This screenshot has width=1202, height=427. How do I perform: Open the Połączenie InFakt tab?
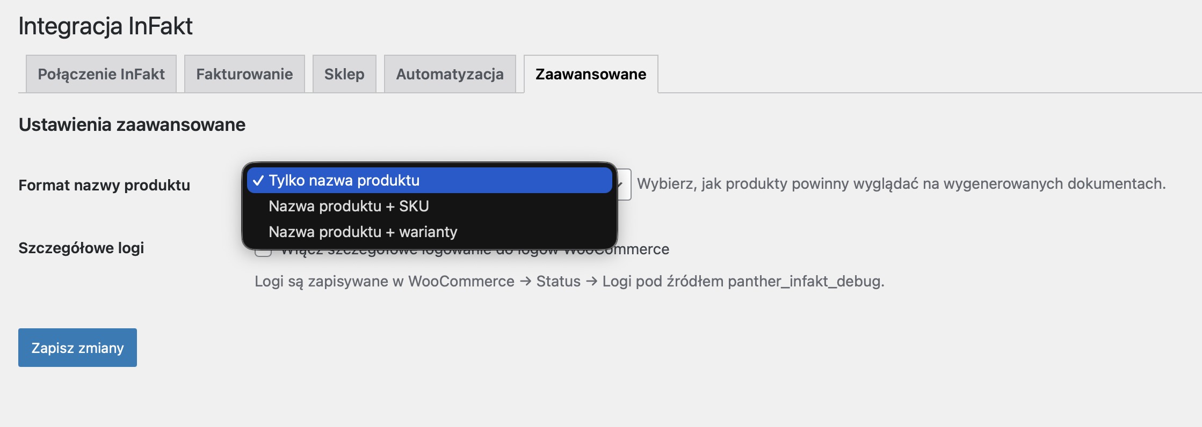(x=101, y=74)
